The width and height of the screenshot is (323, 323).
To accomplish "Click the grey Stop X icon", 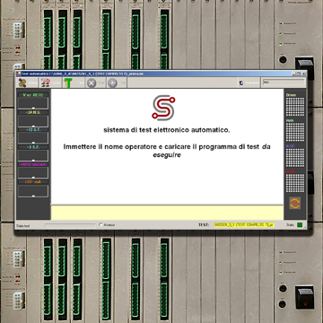I will click(x=92, y=83).
